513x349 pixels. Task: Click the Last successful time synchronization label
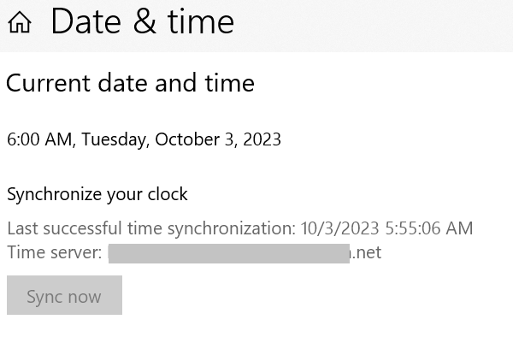coord(151,228)
